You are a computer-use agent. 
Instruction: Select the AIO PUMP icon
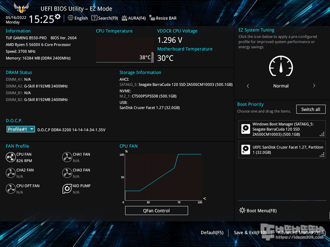point(67,188)
